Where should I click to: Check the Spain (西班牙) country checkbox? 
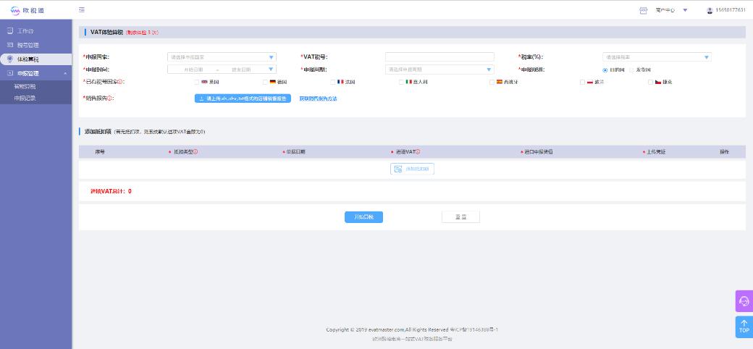pos(492,82)
